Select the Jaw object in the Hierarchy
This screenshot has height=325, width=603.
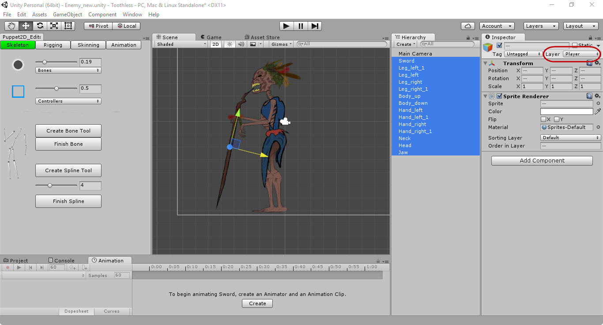click(x=403, y=152)
